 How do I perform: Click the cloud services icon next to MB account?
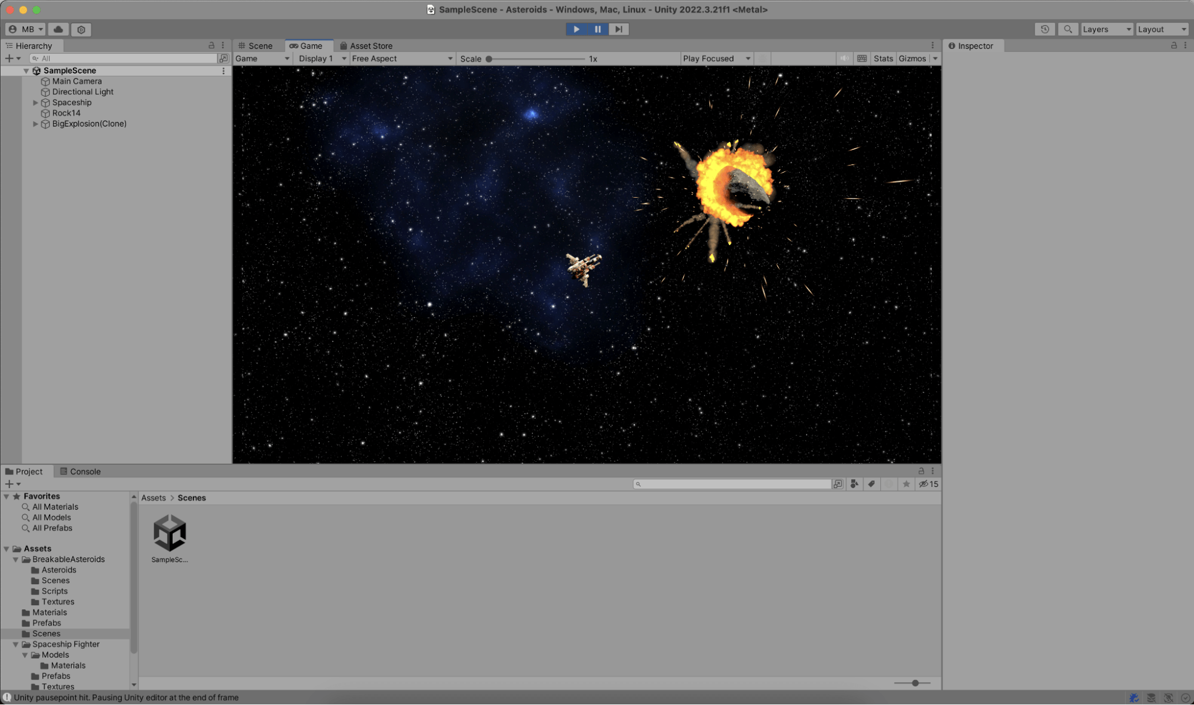57,29
